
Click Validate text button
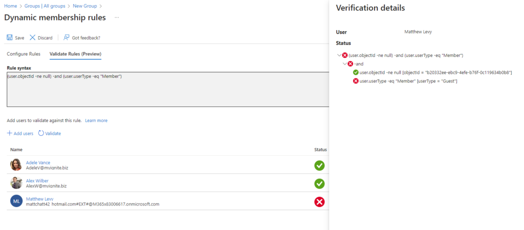[53, 133]
